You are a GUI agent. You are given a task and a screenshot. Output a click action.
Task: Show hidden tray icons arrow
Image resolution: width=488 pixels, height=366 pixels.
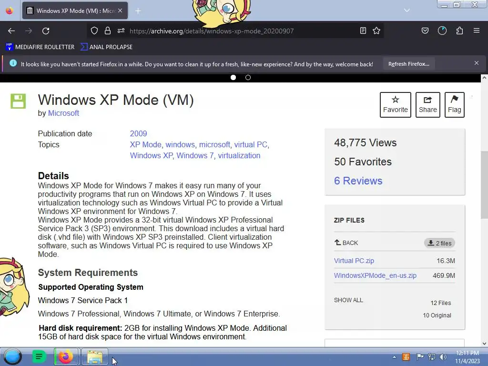click(394, 357)
